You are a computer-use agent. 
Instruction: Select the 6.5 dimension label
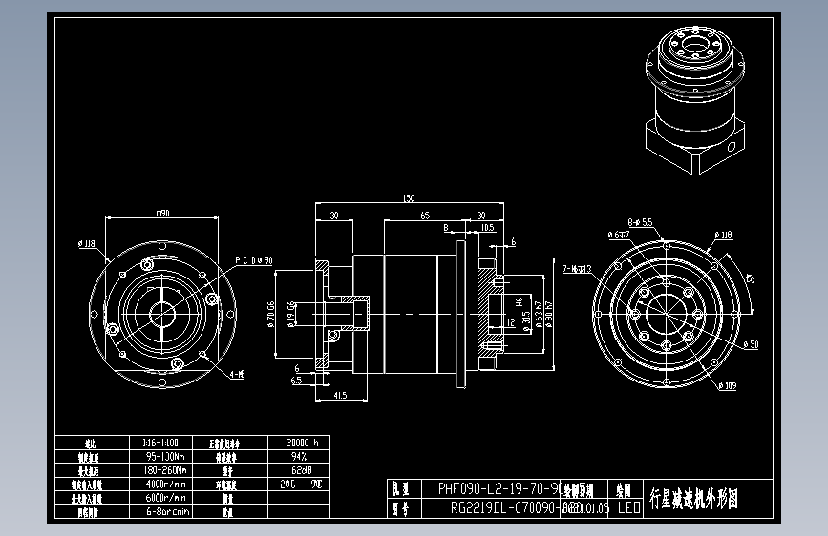coord(296,380)
